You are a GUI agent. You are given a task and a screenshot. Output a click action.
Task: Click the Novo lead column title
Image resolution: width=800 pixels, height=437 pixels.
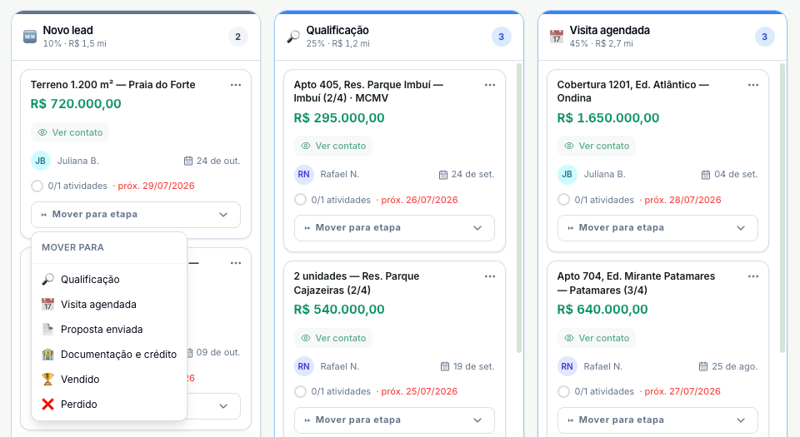point(67,31)
